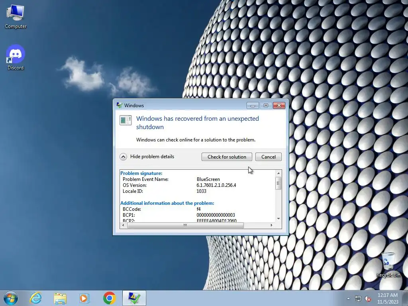Click the 'Windows has recovered' heading
The width and height of the screenshot is (408, 306).
pyautogui.click(x=198, y=123)
